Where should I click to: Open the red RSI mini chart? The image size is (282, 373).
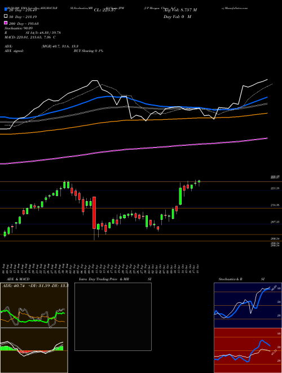coord(248,350)
